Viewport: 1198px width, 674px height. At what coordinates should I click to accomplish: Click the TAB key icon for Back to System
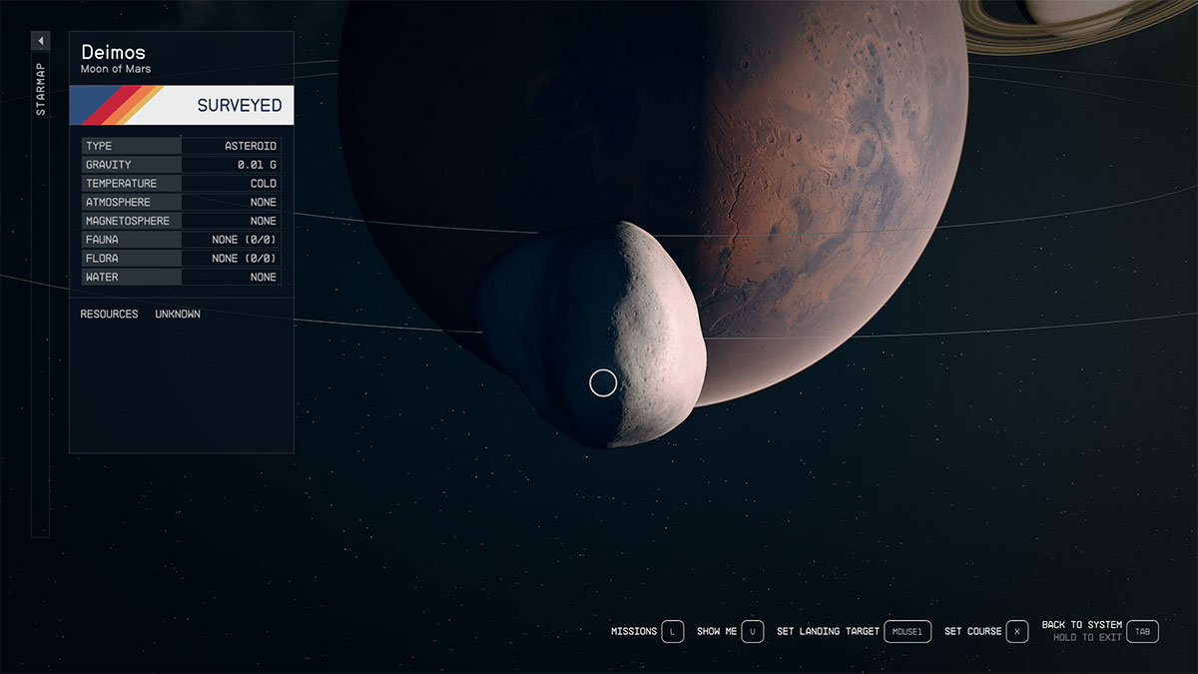click(1141, 631)
